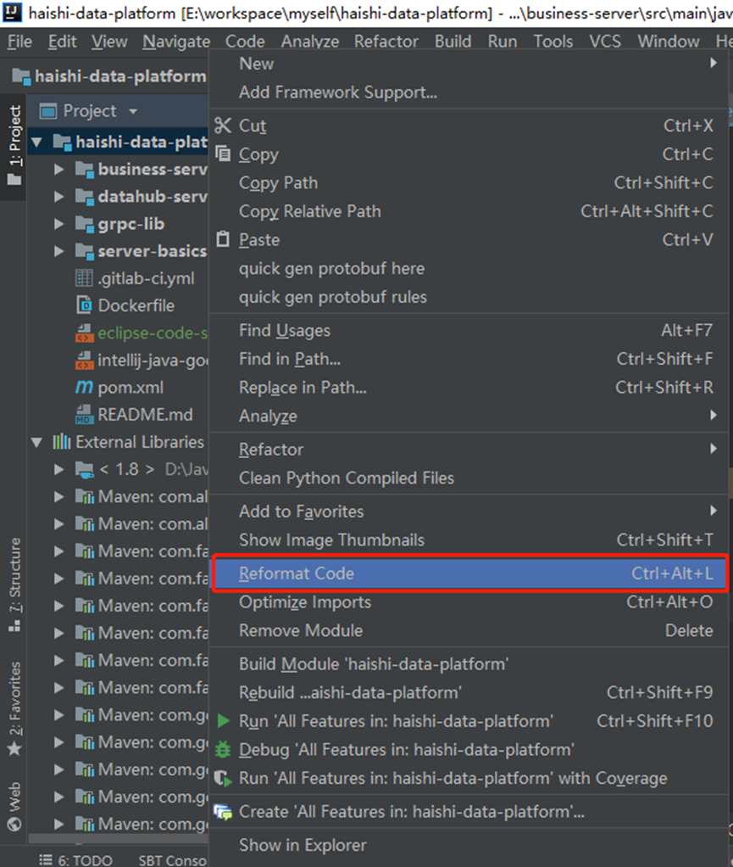Screen dimensions: 733x867
Task: Collapse the External Libraries node
Action: coord(36,442)
